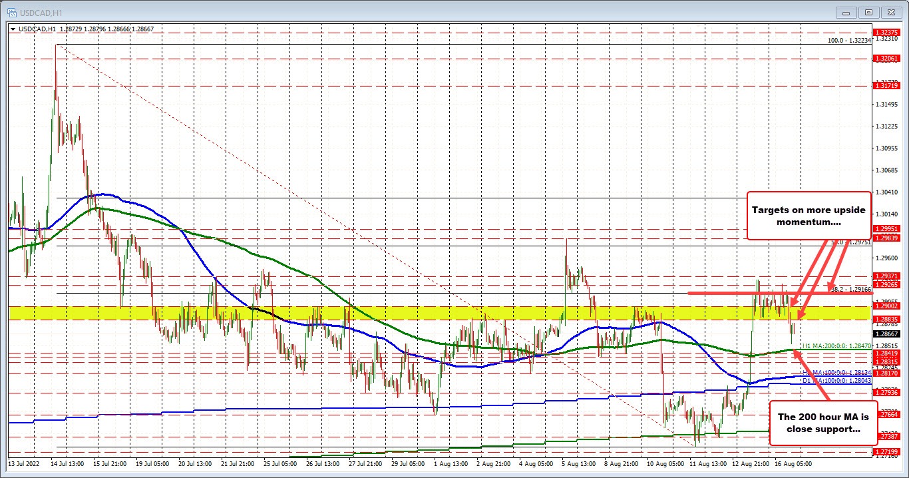The image size is (909, 478).
Task: Click Fibonacci label 38.2 - 1.29166
Action: [850, 290]
